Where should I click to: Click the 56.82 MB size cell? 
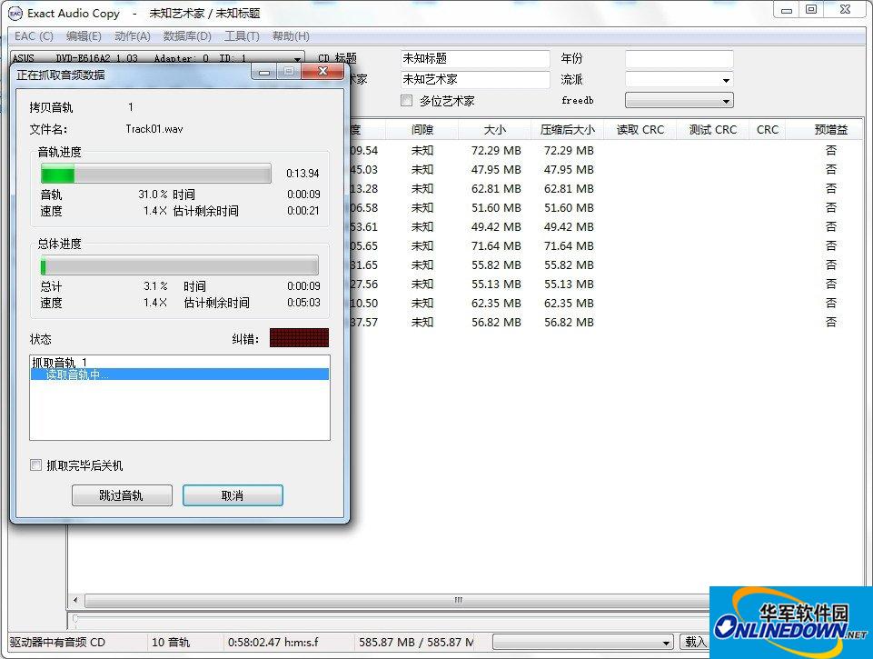click(x=496, y=322)
